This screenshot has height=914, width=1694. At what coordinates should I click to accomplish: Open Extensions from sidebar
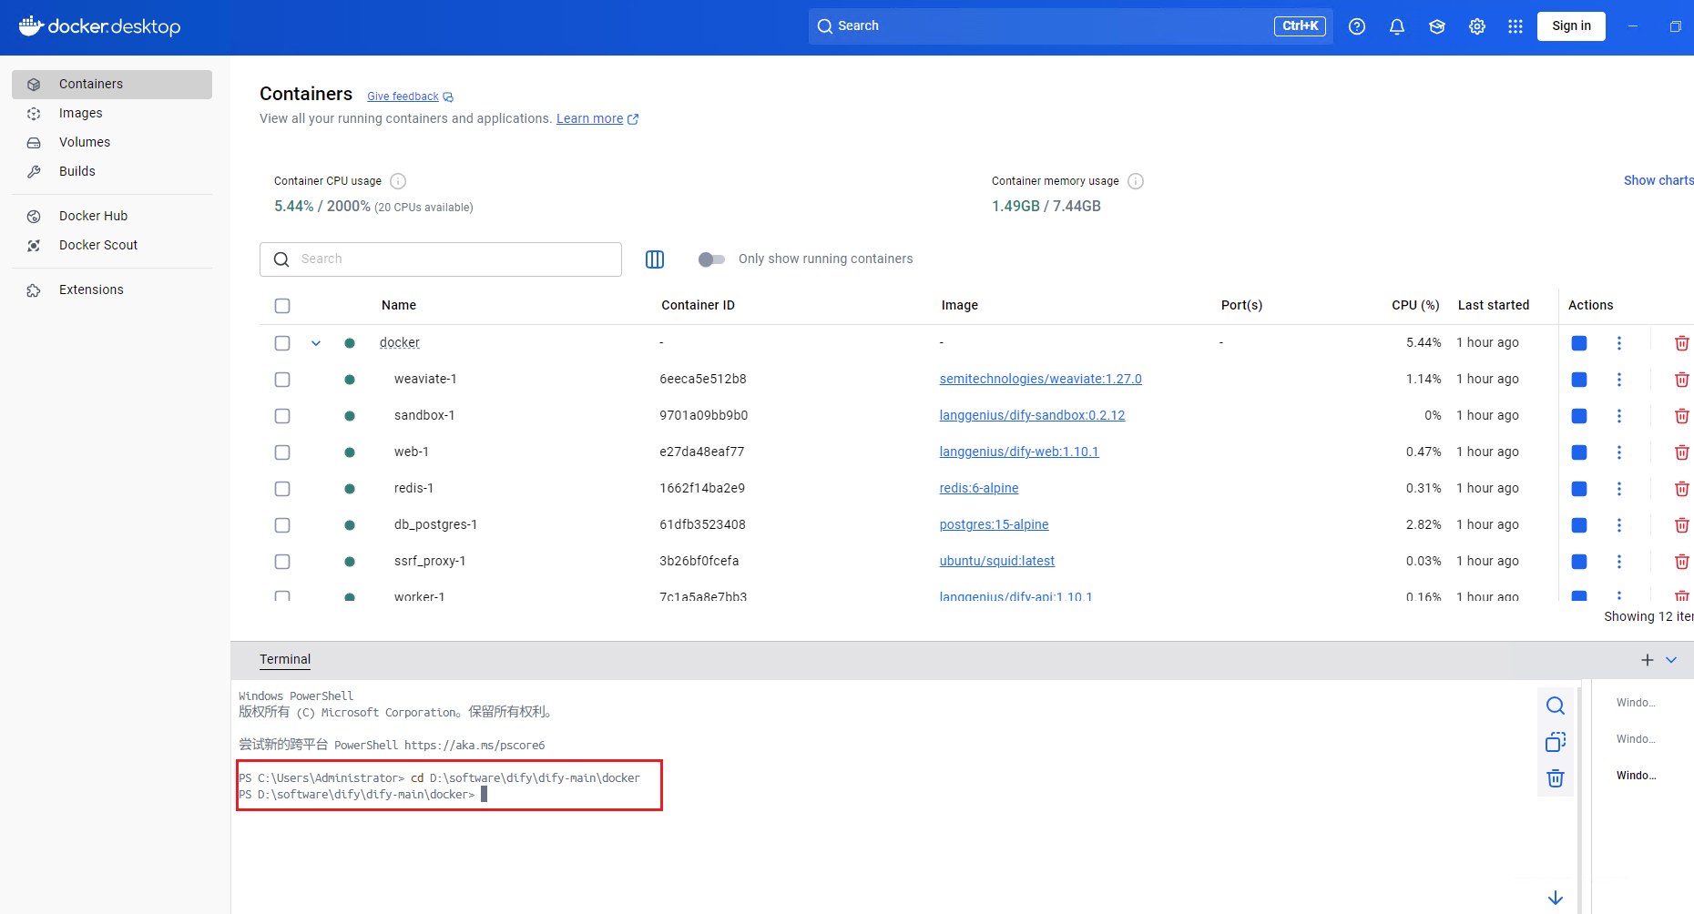(112, 290)
